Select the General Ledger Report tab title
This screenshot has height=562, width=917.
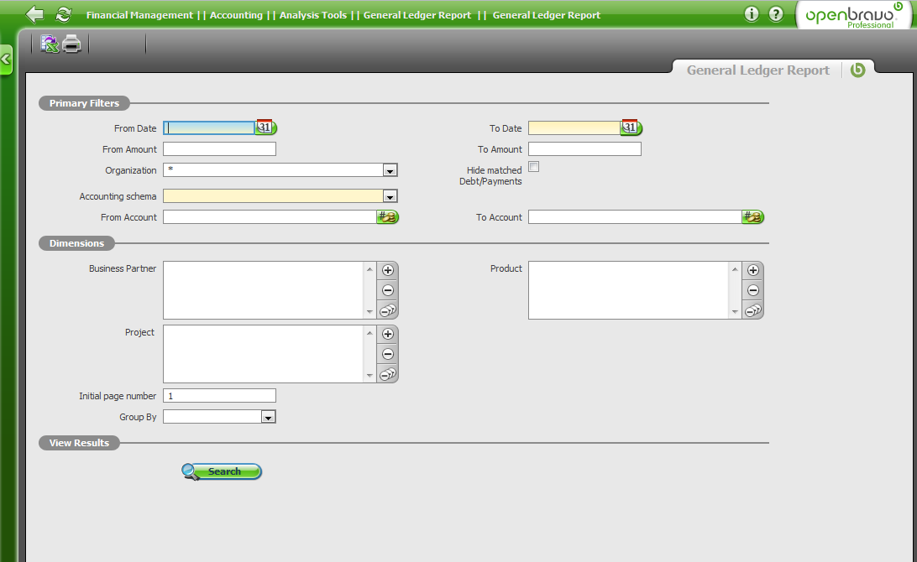pos(758,70)
